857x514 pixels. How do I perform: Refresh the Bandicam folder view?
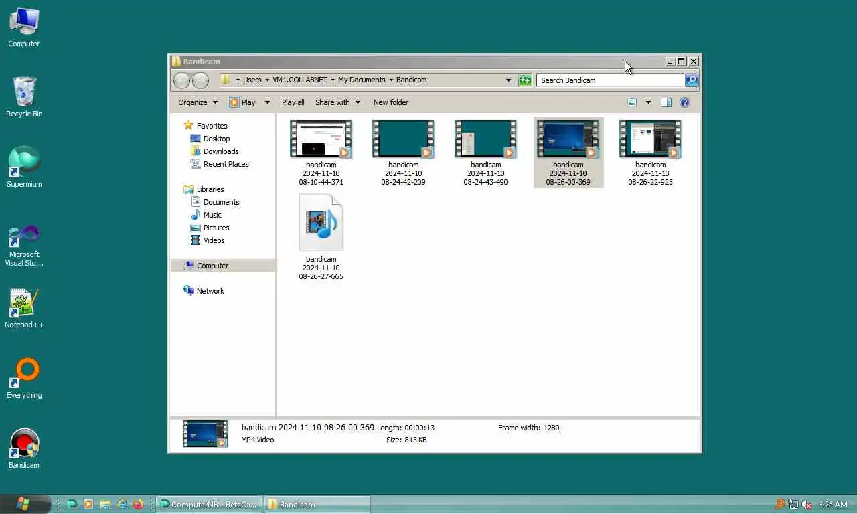(x=525, y=80)
